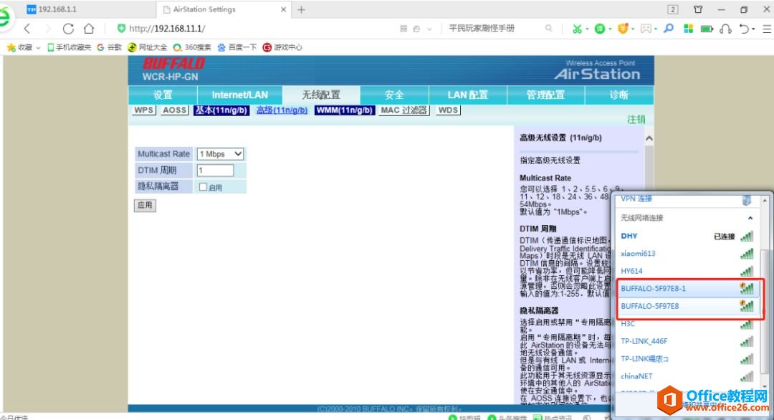774x420 pixels.
Task: Open the colorful apps grid icon
Action: point(688,29)
